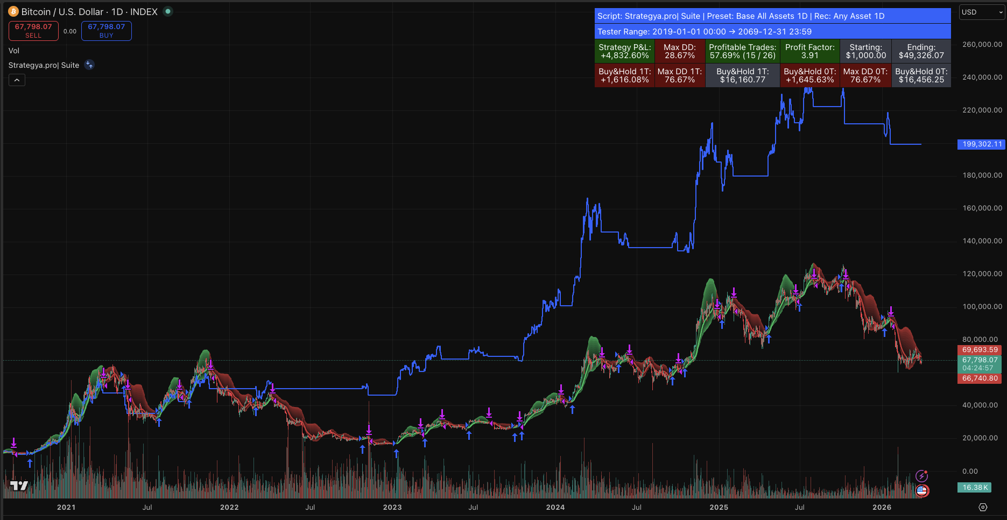Screen dimensions: 1007x520
Task: Click the Starting $1,000.00 cell
Action: point(865,52)
